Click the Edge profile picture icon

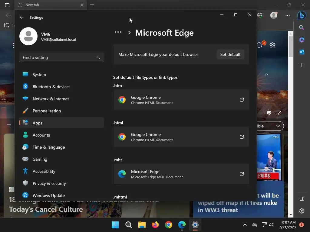[x=274, y=15]
